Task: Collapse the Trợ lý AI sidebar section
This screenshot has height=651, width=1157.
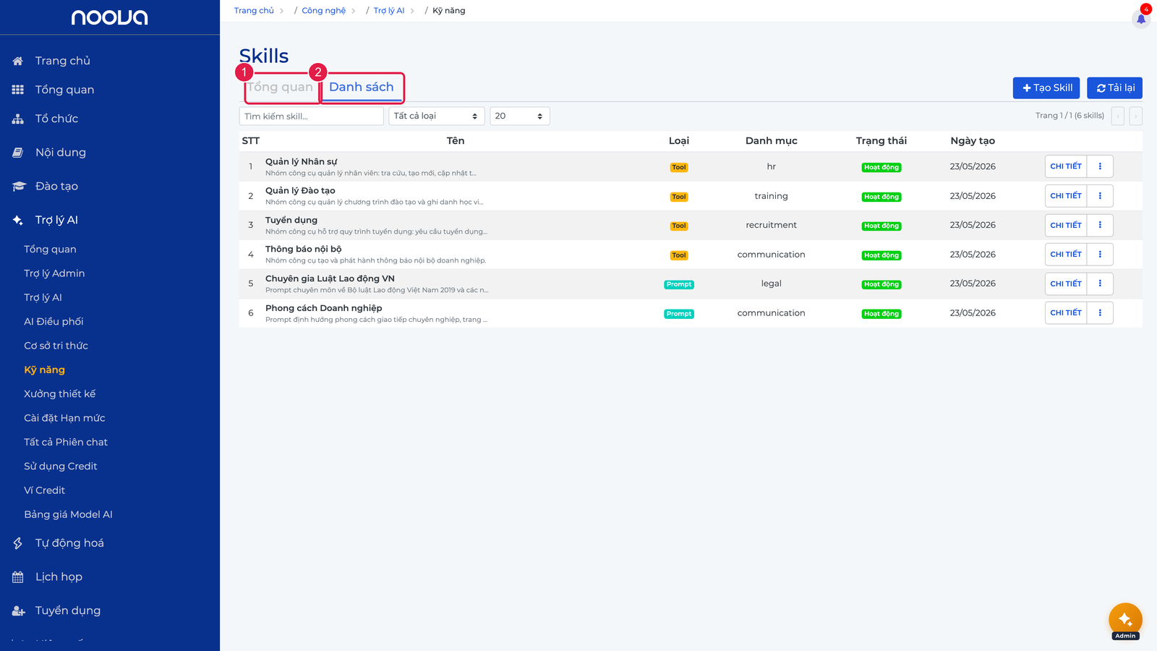Action: coord(56,220)
